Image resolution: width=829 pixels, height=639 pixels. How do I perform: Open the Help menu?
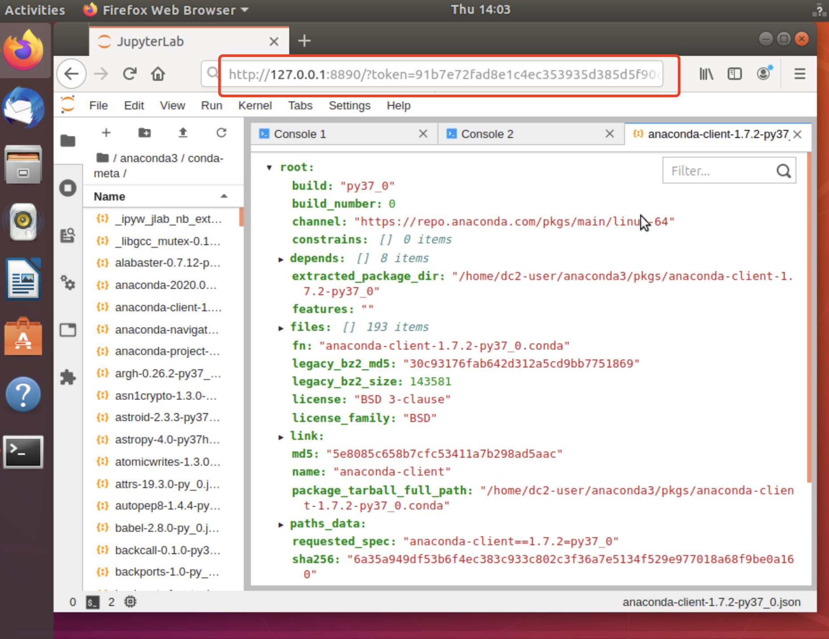coord(399,105)
